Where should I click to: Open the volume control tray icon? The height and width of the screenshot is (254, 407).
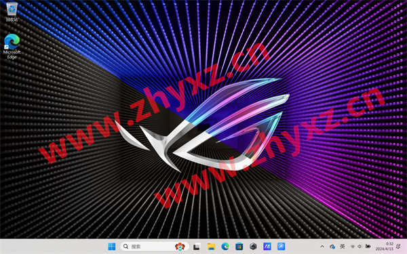360,247
